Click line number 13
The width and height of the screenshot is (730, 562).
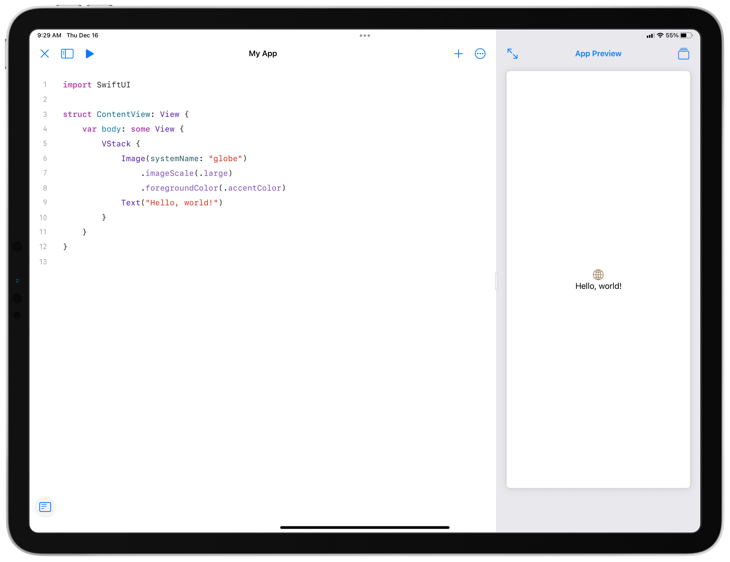(43, 262)
